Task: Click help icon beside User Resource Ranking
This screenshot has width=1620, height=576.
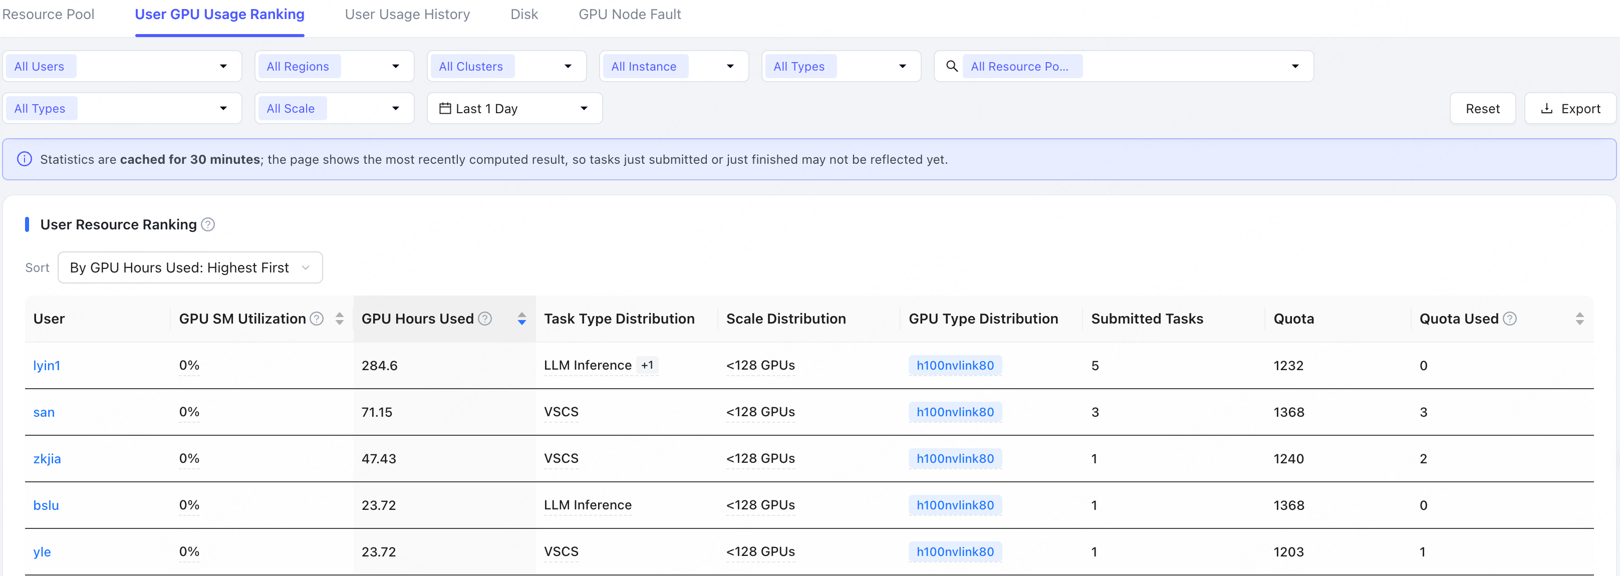Action: pyautogui.click(x=208, y=224)
